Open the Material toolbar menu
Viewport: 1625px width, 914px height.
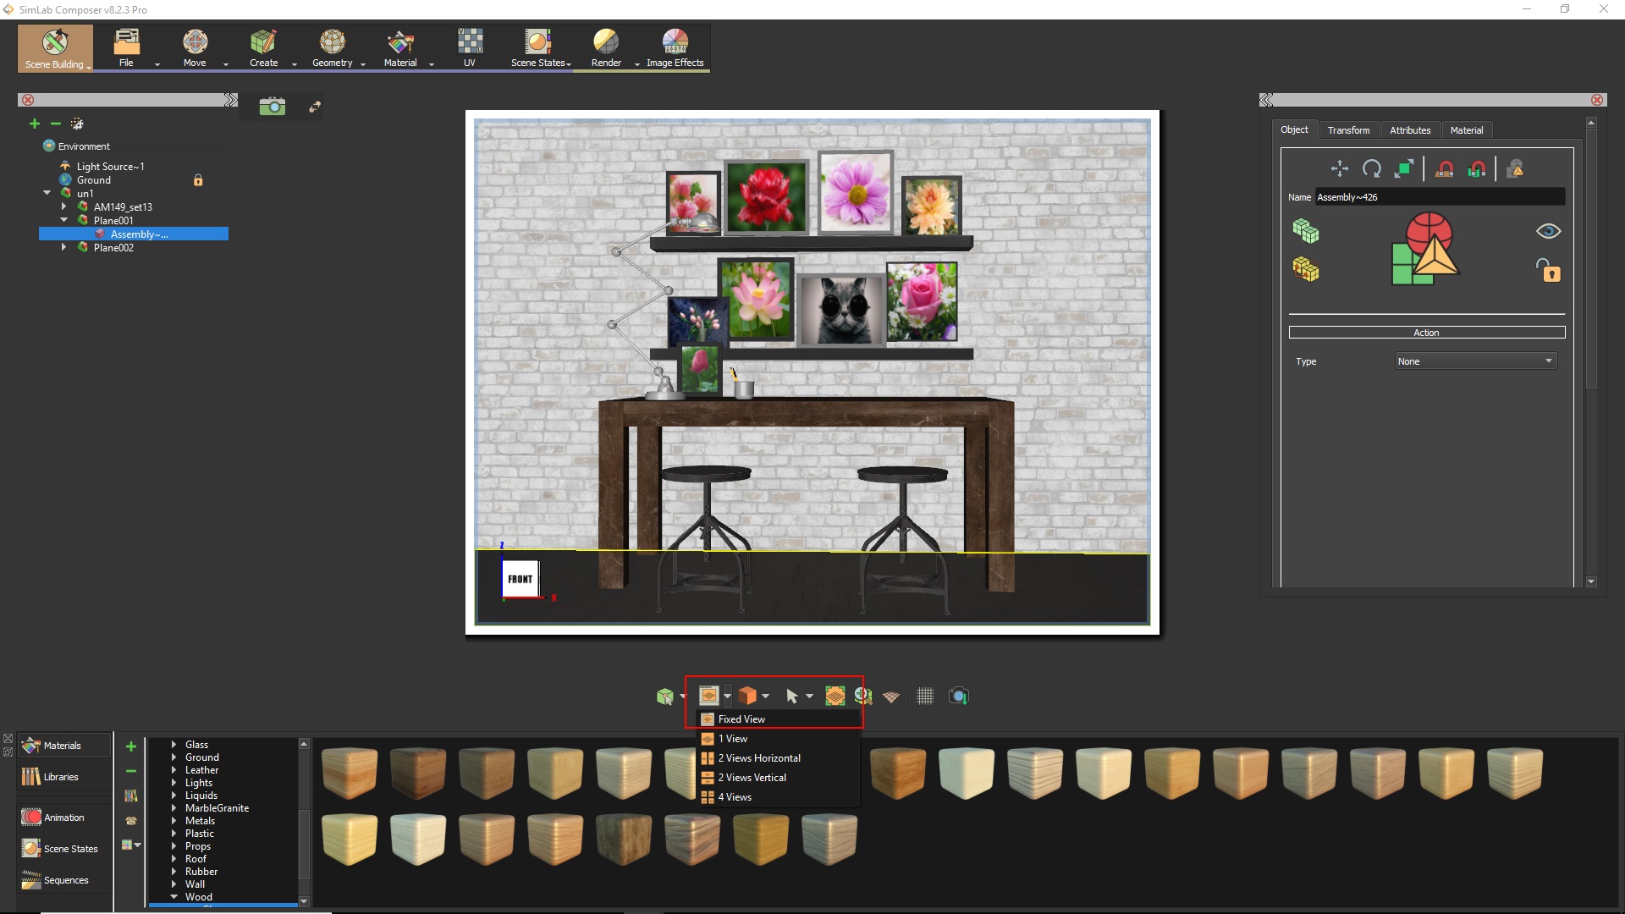pyautogui.click(x=400, y=48)
